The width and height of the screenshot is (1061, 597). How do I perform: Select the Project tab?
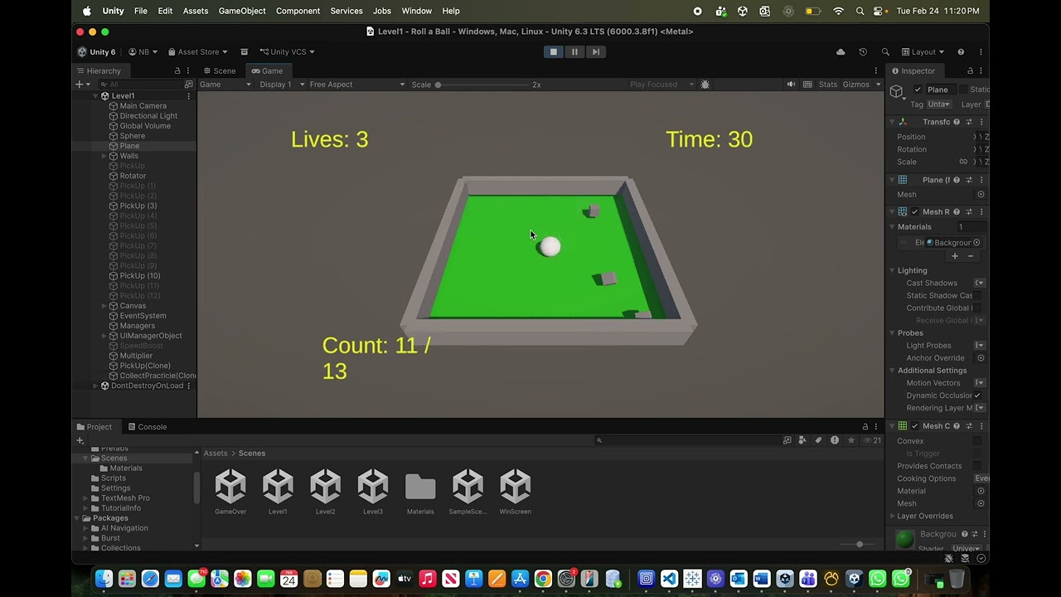[x=94, y=427]
